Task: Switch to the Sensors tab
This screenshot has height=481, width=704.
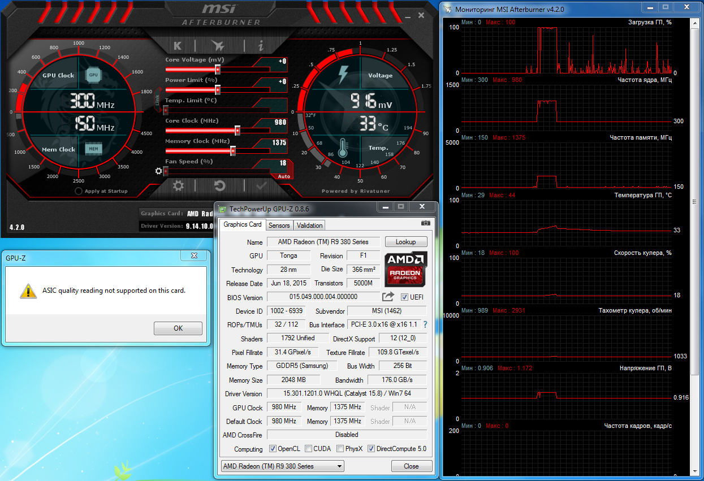Action: point(279,225)
